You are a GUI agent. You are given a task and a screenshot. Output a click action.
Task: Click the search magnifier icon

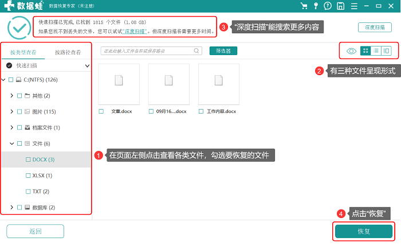point(196,50)
